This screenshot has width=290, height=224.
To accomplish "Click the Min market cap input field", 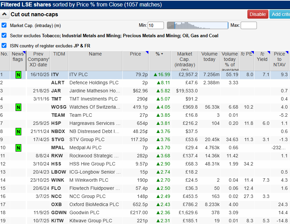I will [156, 25].
